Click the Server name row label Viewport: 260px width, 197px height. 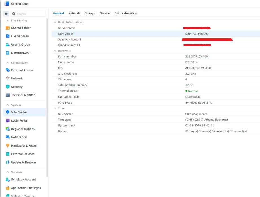(x=66, y=28)
